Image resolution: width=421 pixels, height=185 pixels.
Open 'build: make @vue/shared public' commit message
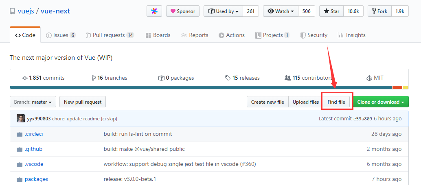[x=144, y=149]
